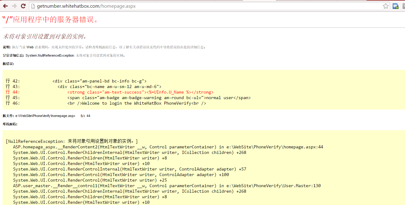The width and height of the screenshot is (405, 205).
Task: Click the ASP.user_master.__Render__control1 stack trace line
Action: (x=167, y=186)
